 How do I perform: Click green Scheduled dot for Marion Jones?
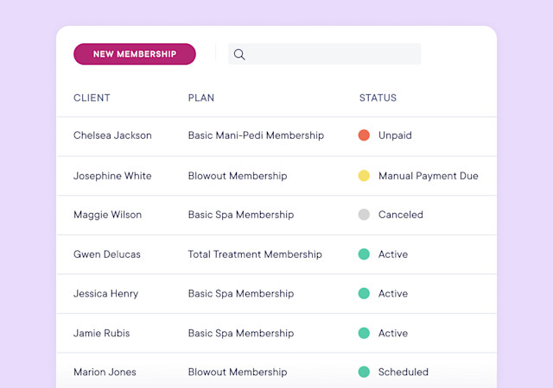point(364,372)
